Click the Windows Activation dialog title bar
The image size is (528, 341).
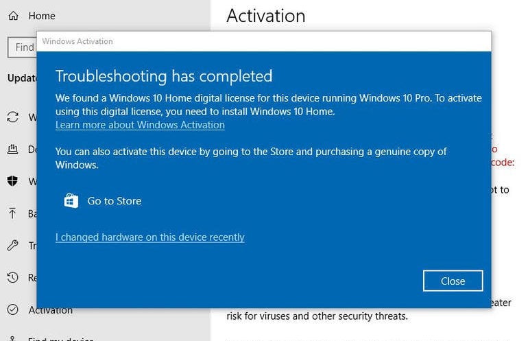264,41
